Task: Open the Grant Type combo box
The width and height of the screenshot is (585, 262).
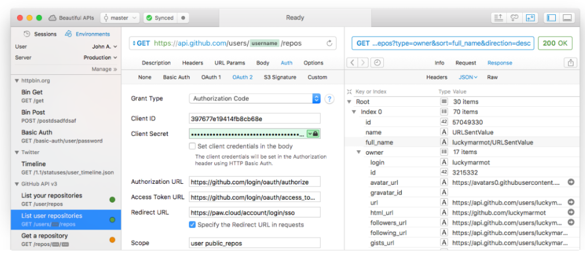Action: point(255,99)
